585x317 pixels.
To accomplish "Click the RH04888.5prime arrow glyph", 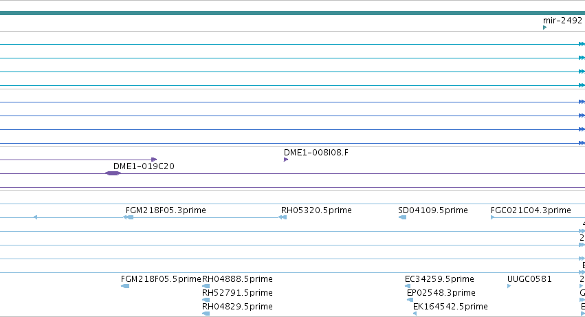I will tap(206, 286).
